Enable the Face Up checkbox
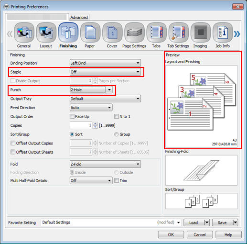 (72, 116)
